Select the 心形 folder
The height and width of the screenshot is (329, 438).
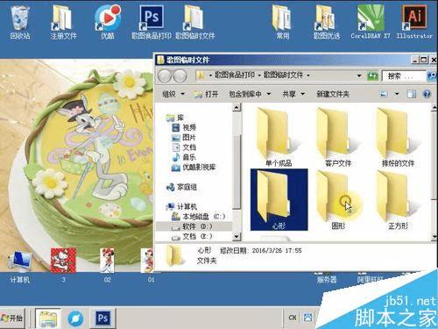[x=279, y=200]
